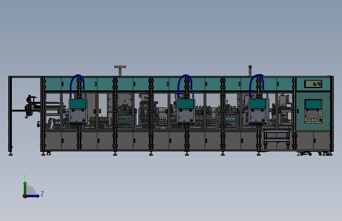Select the leftmost hanging operator panel box

click(78, 111)
